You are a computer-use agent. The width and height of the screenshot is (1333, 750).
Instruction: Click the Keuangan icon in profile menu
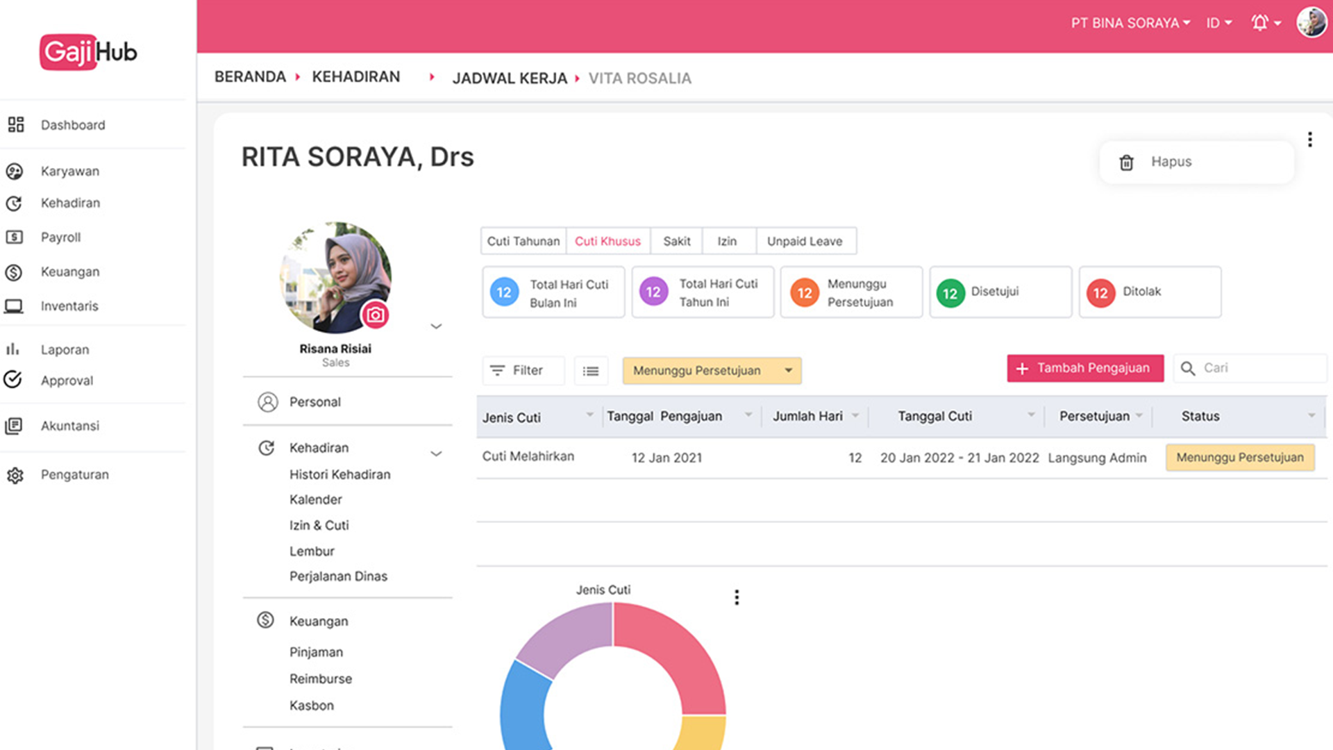point(265,620)
